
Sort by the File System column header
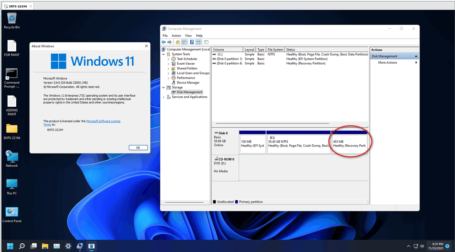pyautogui.click(x=275, y=50)
